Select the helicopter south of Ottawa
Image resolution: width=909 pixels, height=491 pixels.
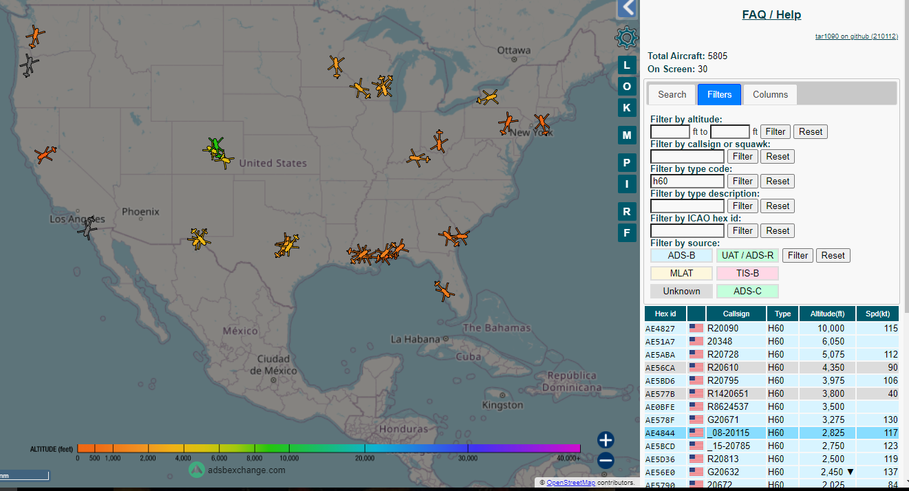(488, 98)
